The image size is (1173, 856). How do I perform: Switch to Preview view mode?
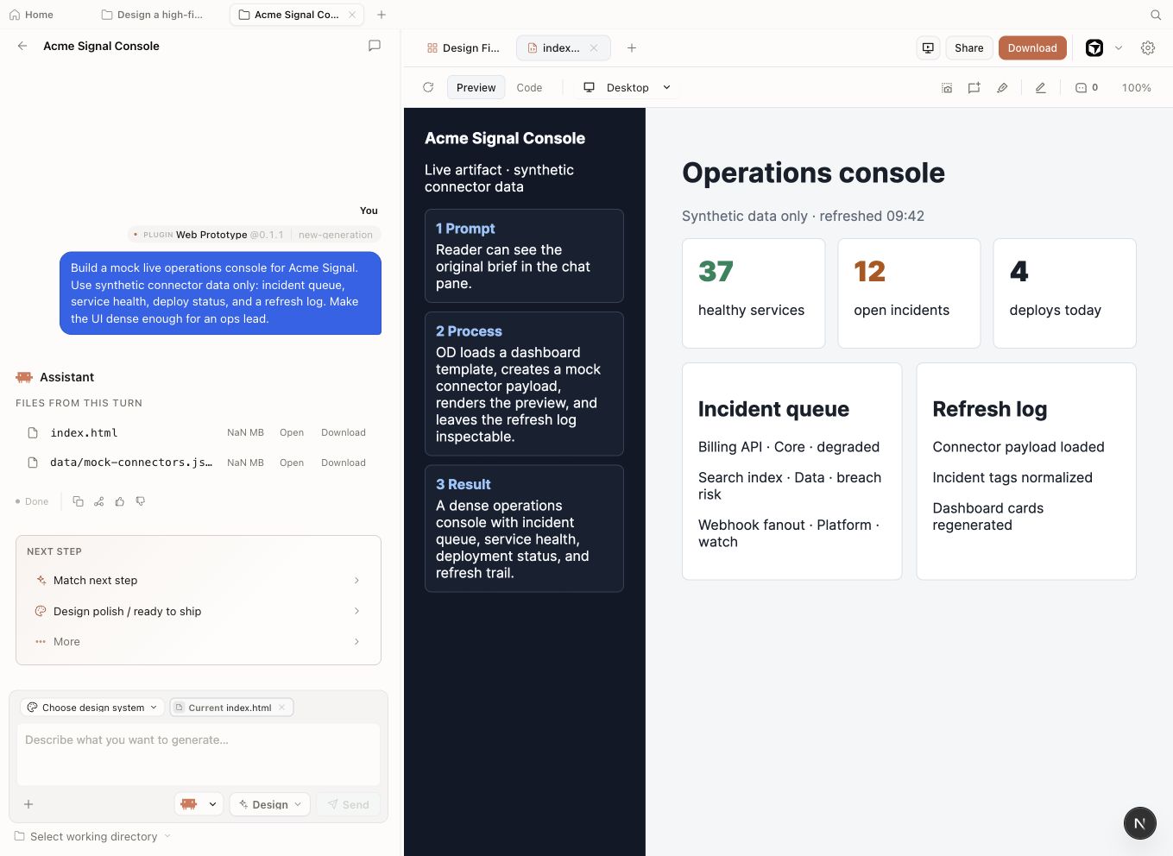476,87
